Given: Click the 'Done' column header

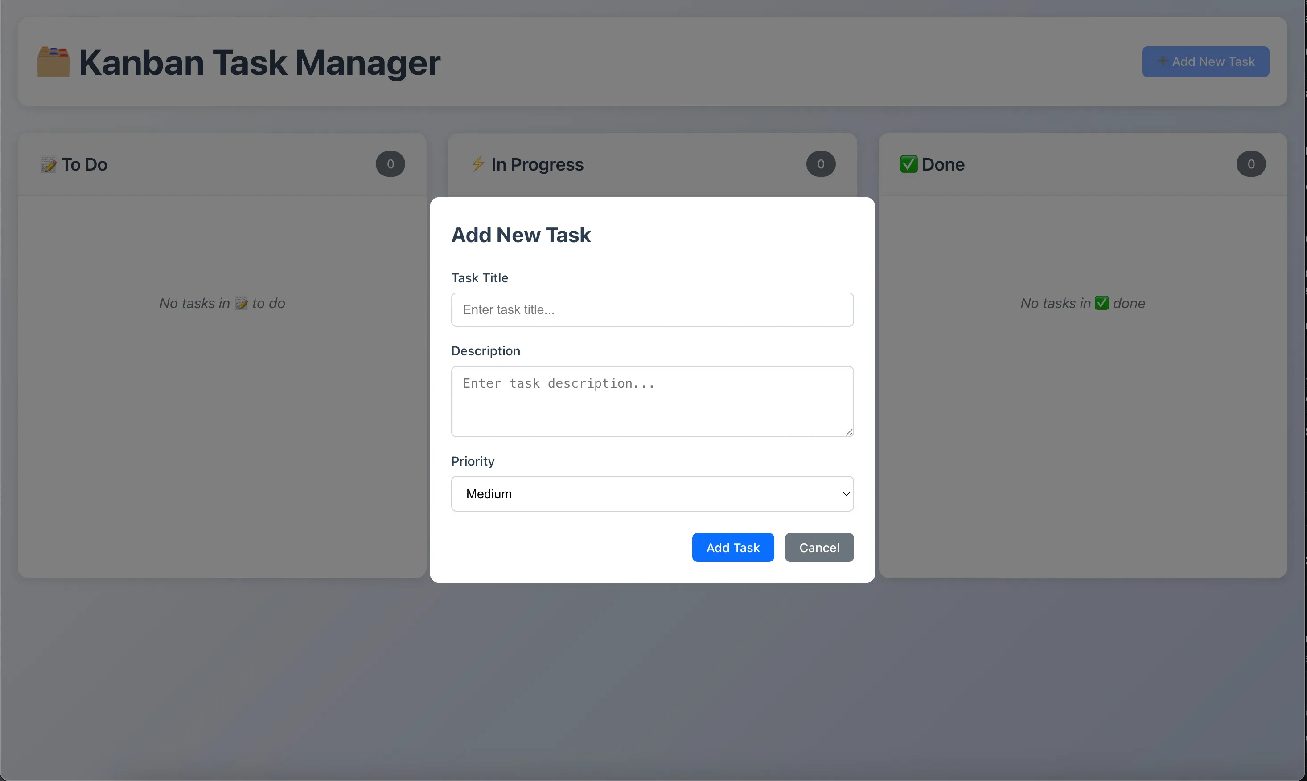Looking at the screenshot, I should (944, 164).
